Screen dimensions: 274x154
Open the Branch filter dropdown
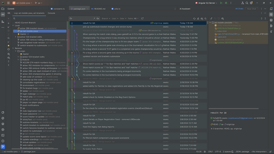105,19
